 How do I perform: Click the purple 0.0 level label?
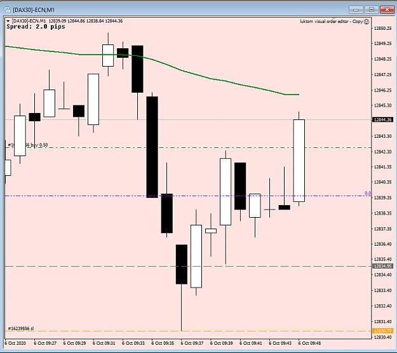point(368,193)
